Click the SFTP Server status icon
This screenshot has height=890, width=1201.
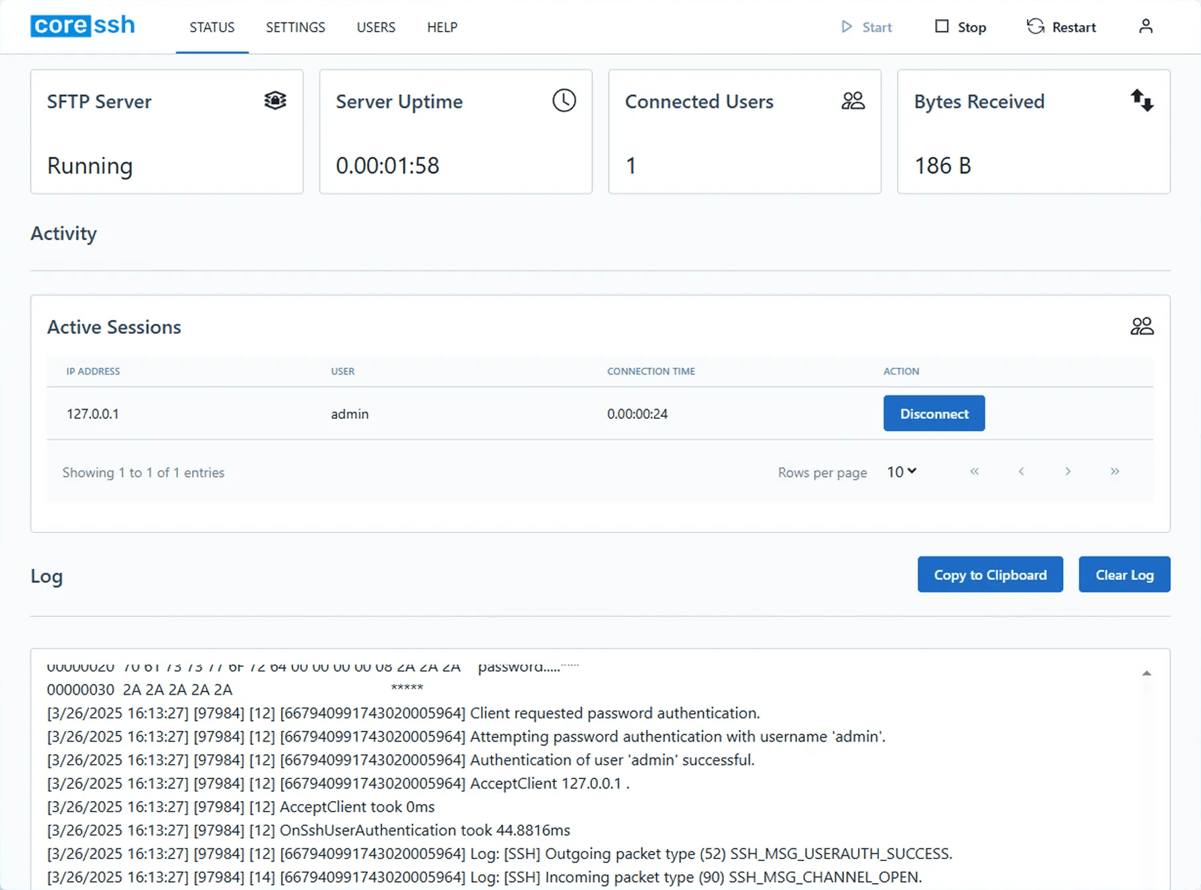click(x=275, y=100)
